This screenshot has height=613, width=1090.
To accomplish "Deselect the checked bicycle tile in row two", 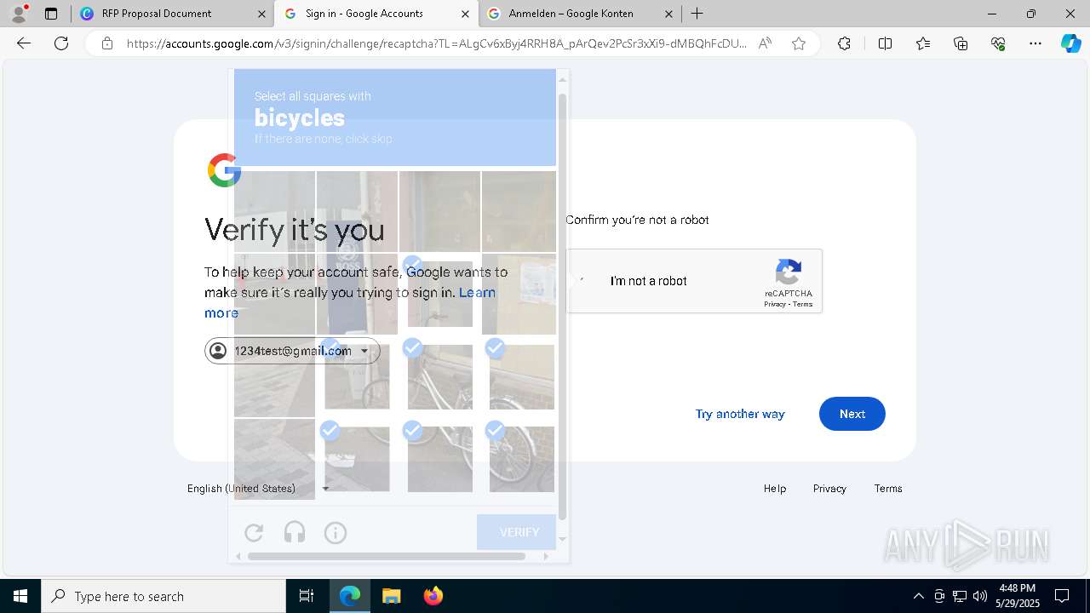I will 440,295.
